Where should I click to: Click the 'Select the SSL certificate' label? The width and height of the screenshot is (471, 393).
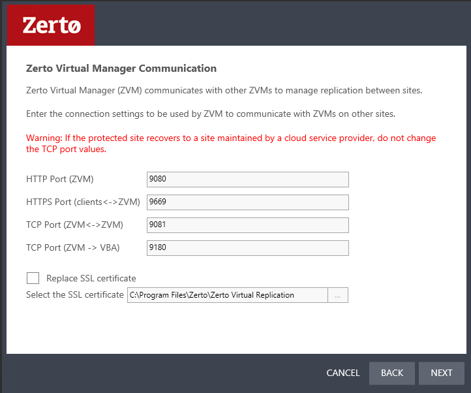(x=75, y=294)
